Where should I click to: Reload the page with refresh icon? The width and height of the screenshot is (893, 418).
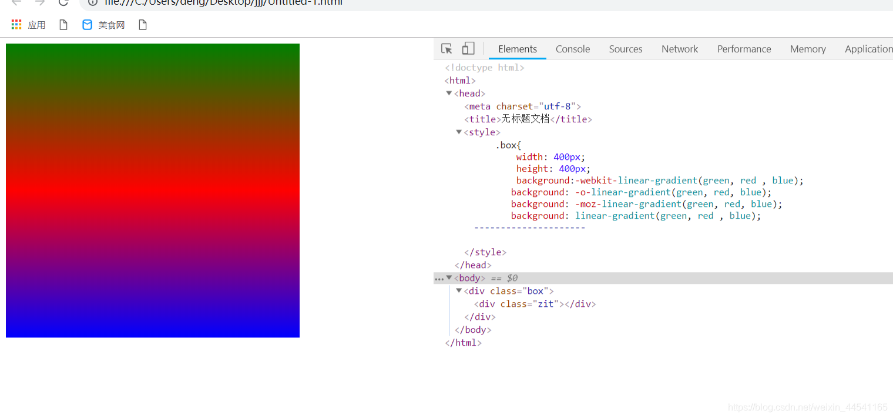tap(63, 2)
